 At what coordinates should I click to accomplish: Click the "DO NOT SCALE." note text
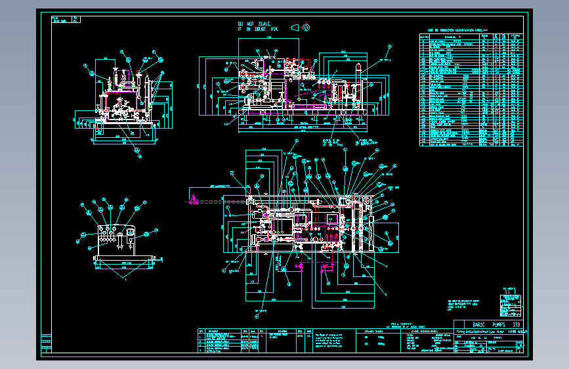pos(254,24)
